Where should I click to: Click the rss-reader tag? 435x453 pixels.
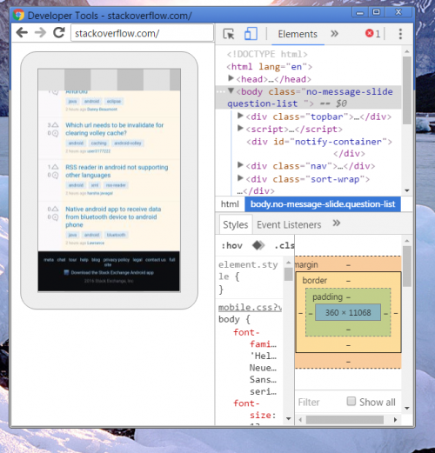coord(116,185)
